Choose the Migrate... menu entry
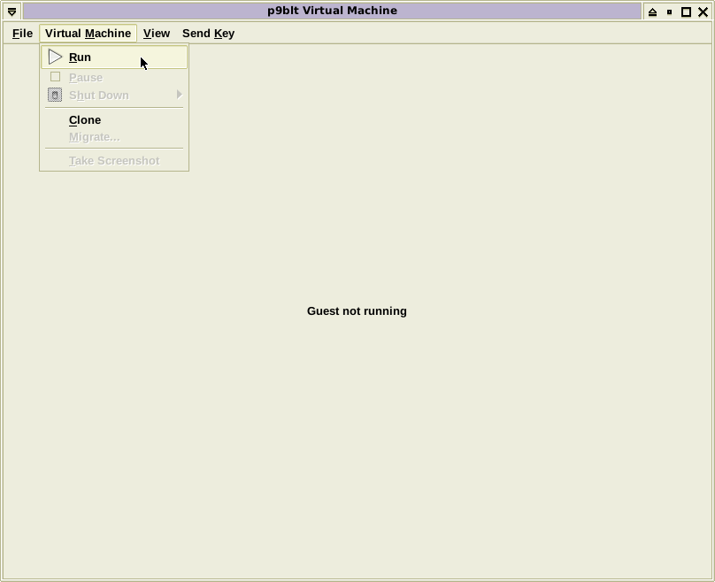The image size is (715, 582). (94, 137)
